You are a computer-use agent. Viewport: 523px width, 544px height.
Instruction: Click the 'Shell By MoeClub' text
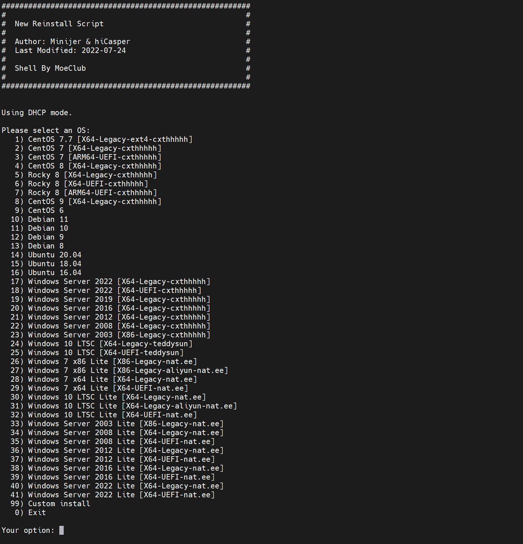tap(50, 68)
